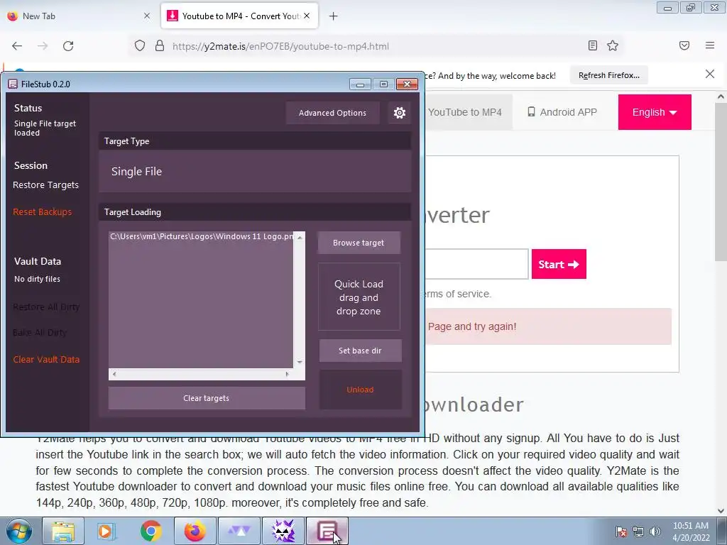Image resolution: width=727 pixels, height=545 pixels.
Task: Open Firefox hamburger menu
Action: [709, 45]
